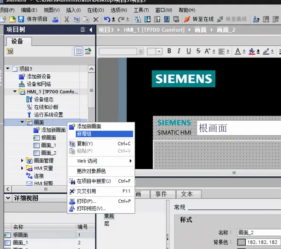Select the 设备 tab

(19, 41)
